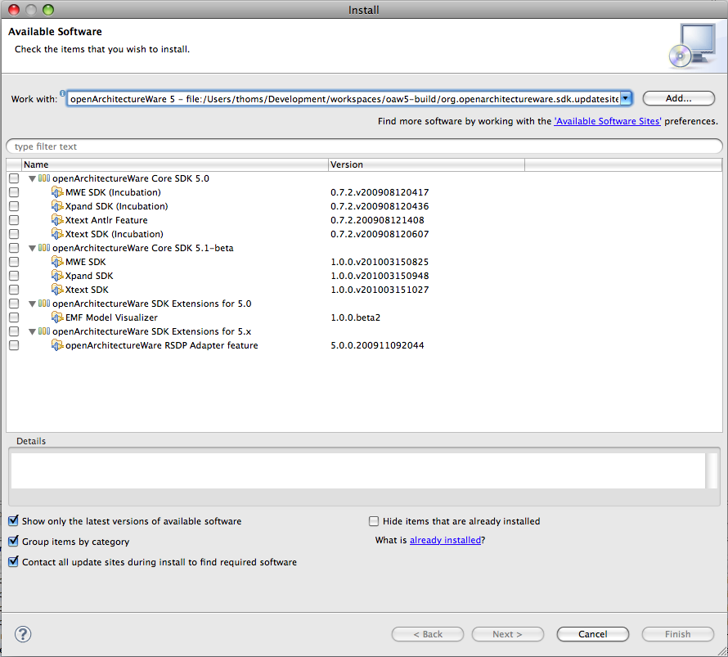Check the MWE SDK 1.0.0 item
This screenshot has width=728, height=657.
tap(14, 262)
